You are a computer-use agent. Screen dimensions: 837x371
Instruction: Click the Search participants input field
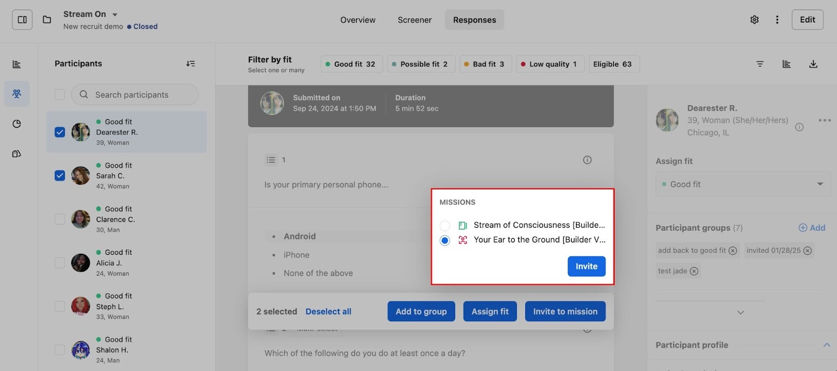[135, 95]
